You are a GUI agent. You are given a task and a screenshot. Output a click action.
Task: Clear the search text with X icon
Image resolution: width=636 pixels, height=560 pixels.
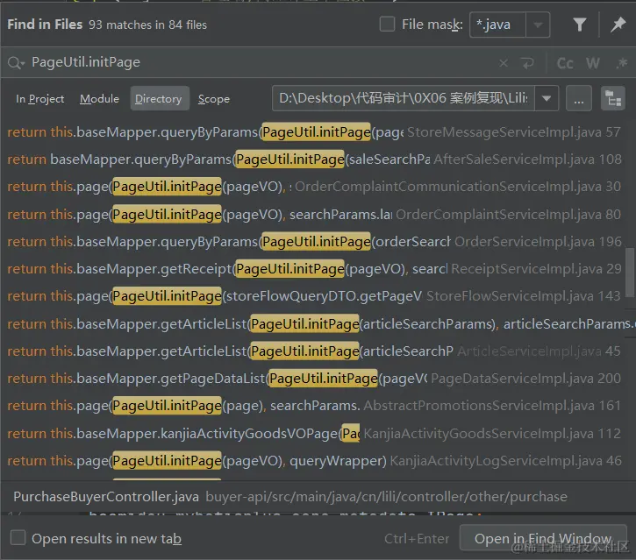click(x=504, y=63)
